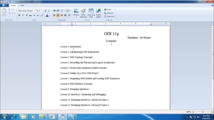Insert a Picture
Screen dimensions: 214x120
click(76, 12)
